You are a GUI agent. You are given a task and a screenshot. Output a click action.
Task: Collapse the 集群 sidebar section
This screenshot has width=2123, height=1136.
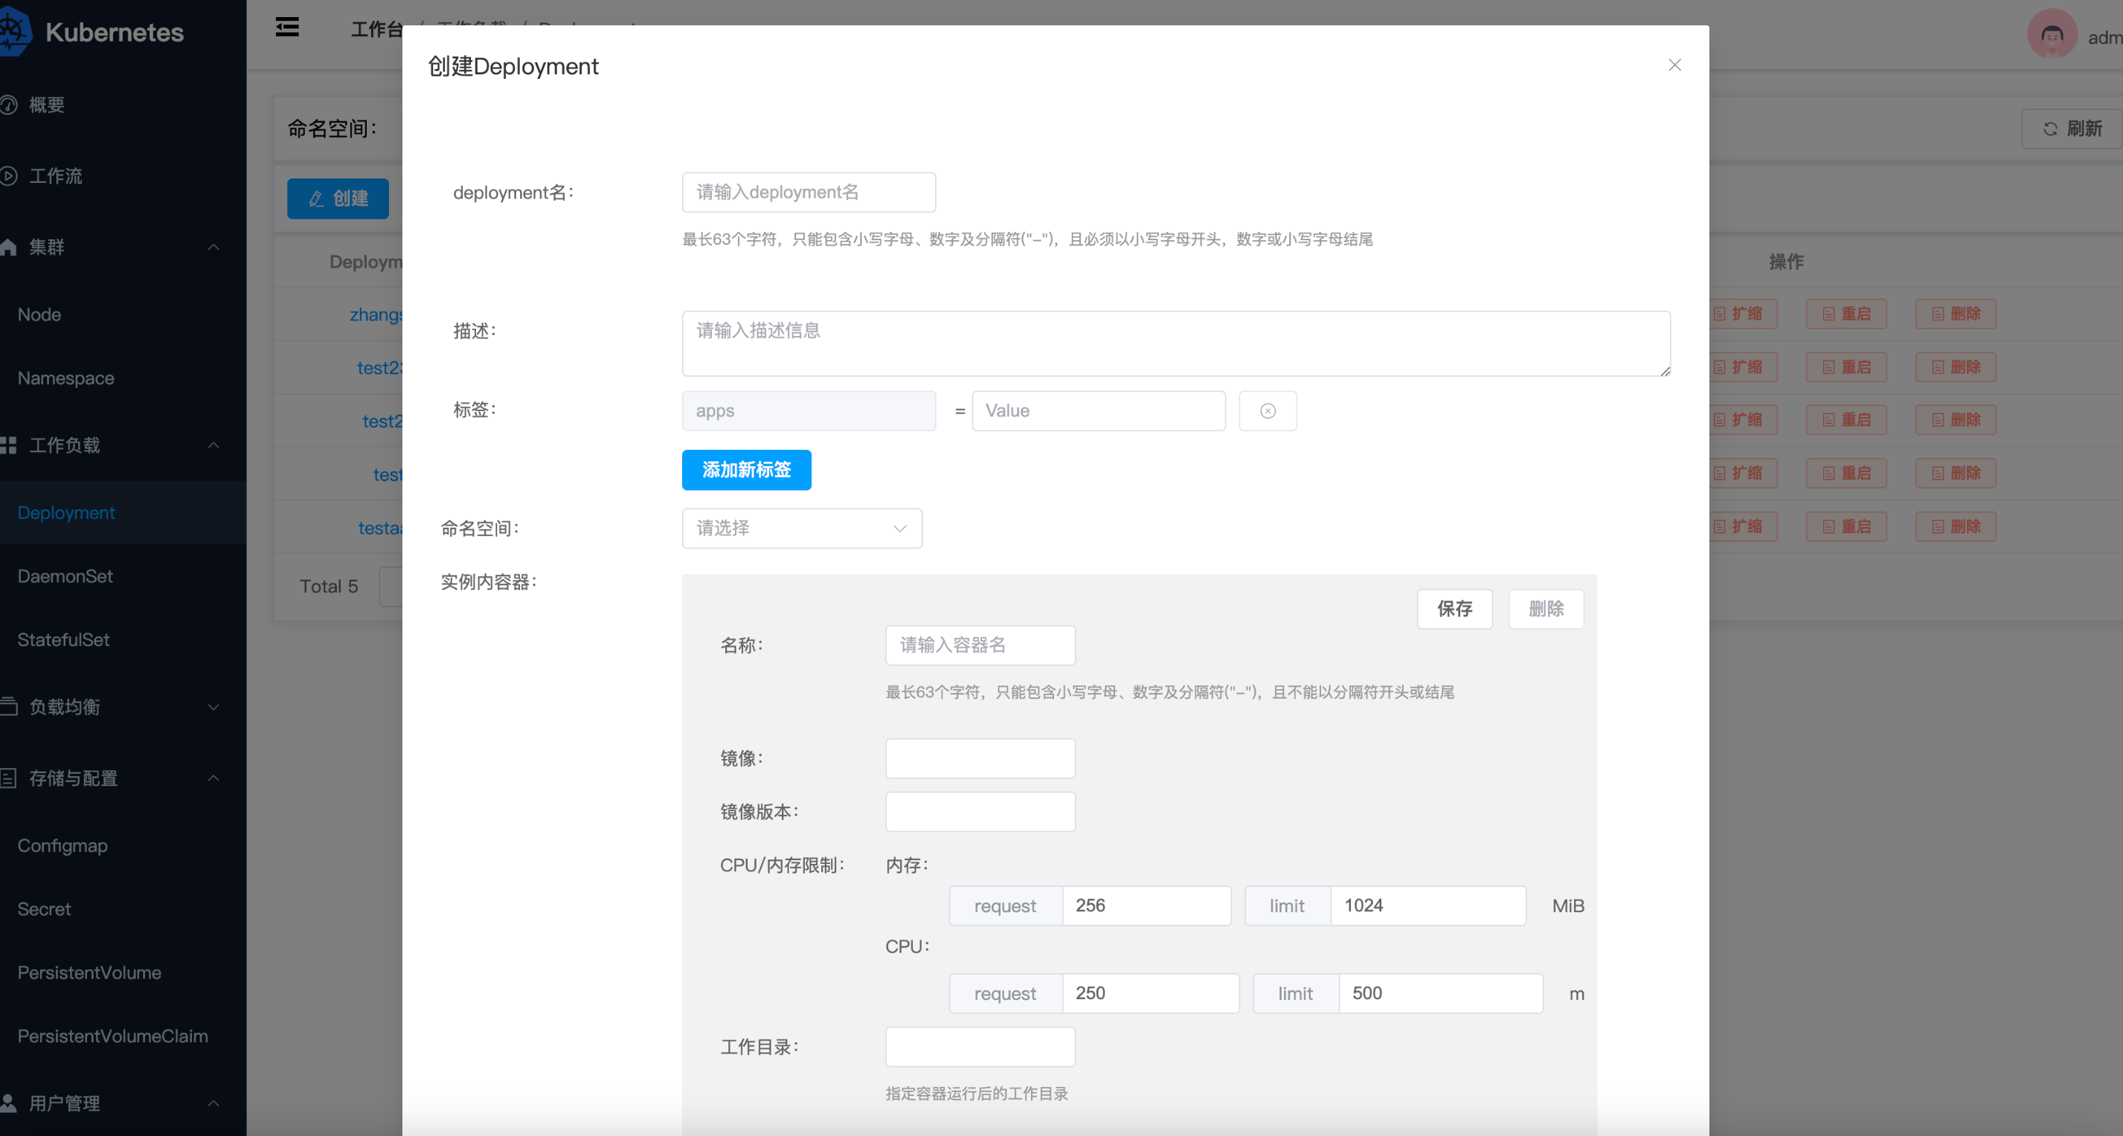pos(123,246)
